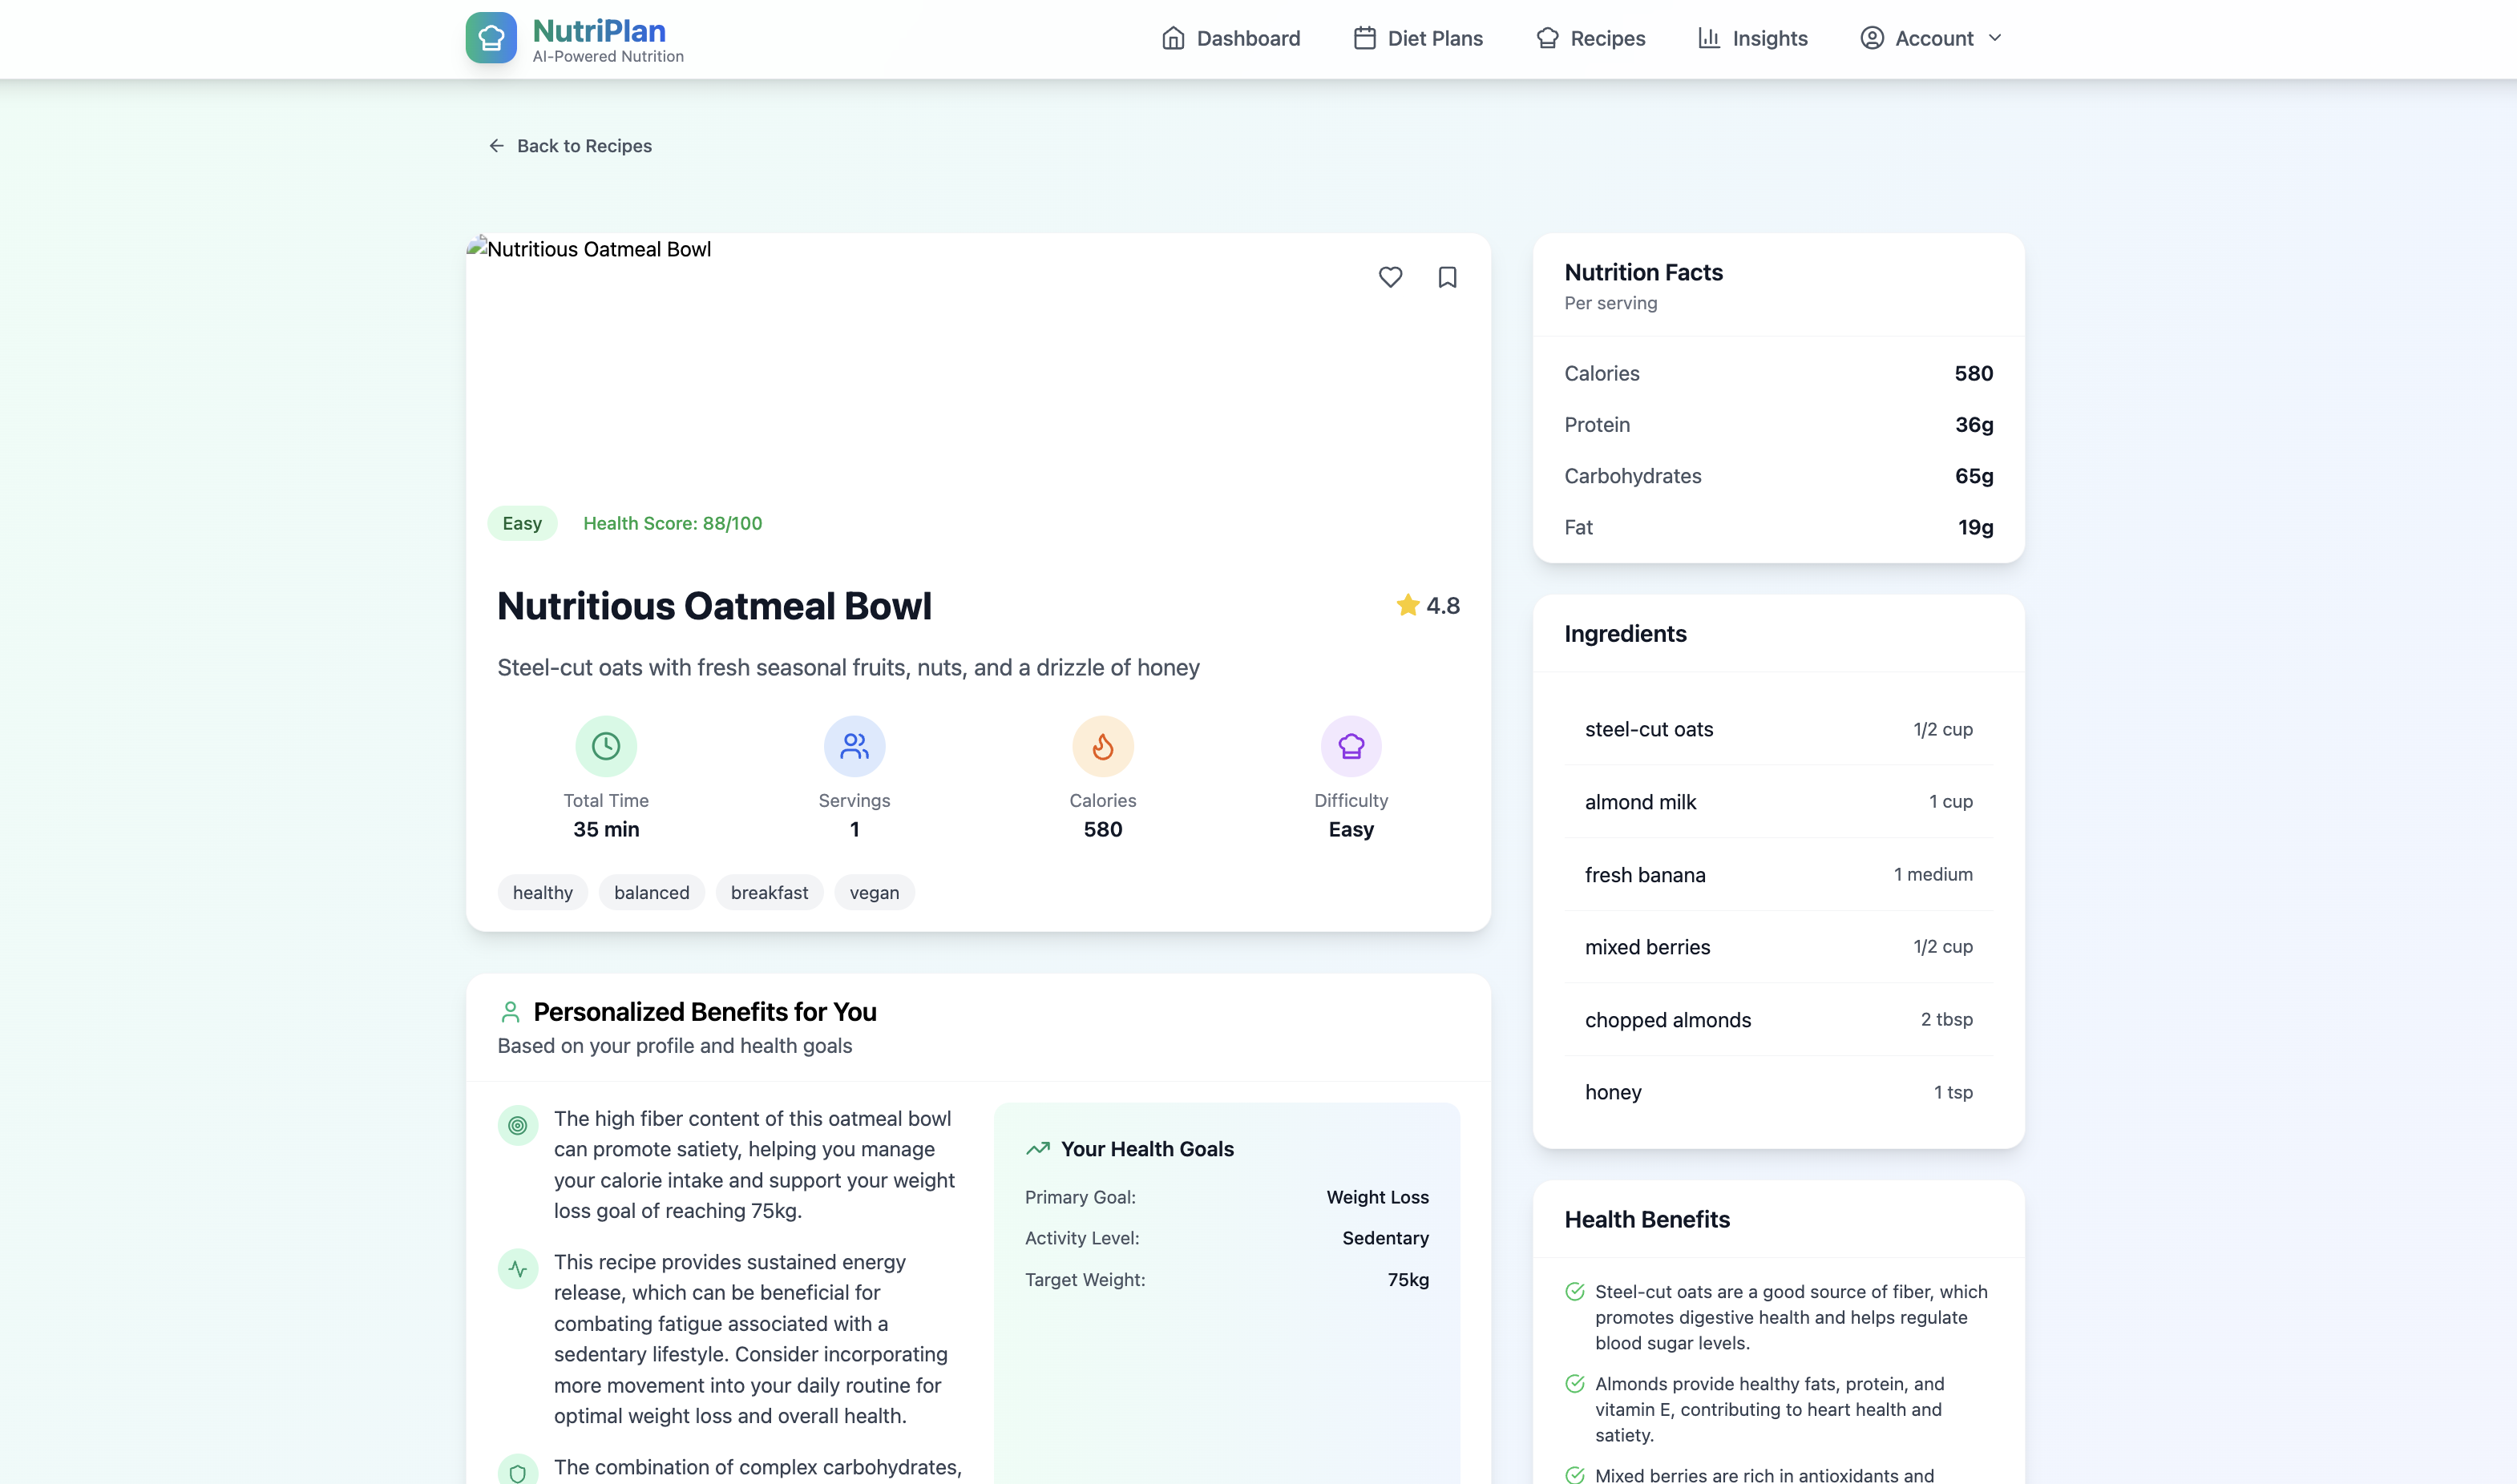Click the back arrow icon
Image resolution: width=2517 pixels, height=1484 pixels.
point(496,146)
